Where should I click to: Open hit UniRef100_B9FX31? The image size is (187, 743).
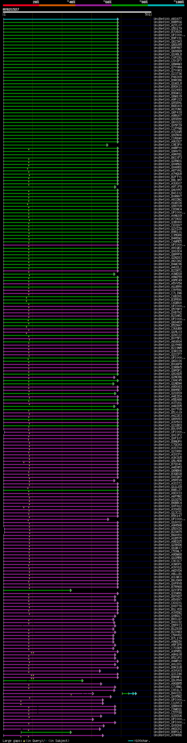(168, 38)
